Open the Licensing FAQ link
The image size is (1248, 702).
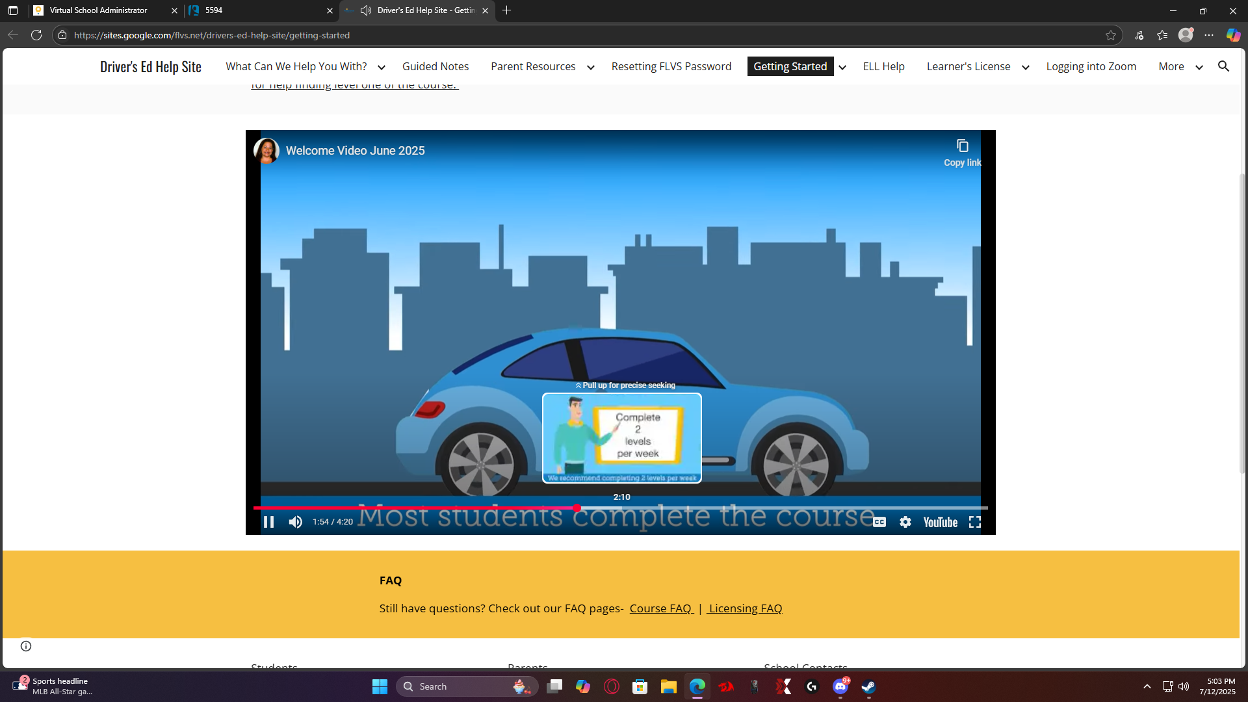745,608
